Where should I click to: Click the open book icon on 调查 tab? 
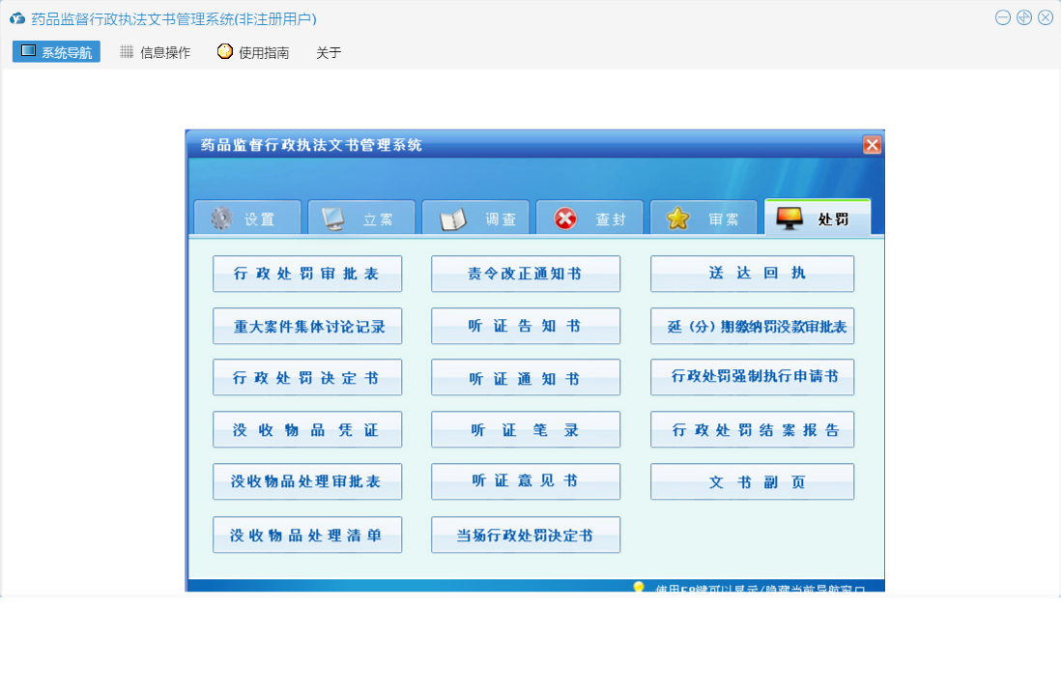point(452,219)
